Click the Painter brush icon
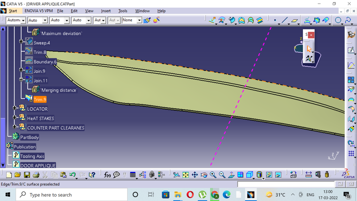The image size is (357, 201). [147, 20]
